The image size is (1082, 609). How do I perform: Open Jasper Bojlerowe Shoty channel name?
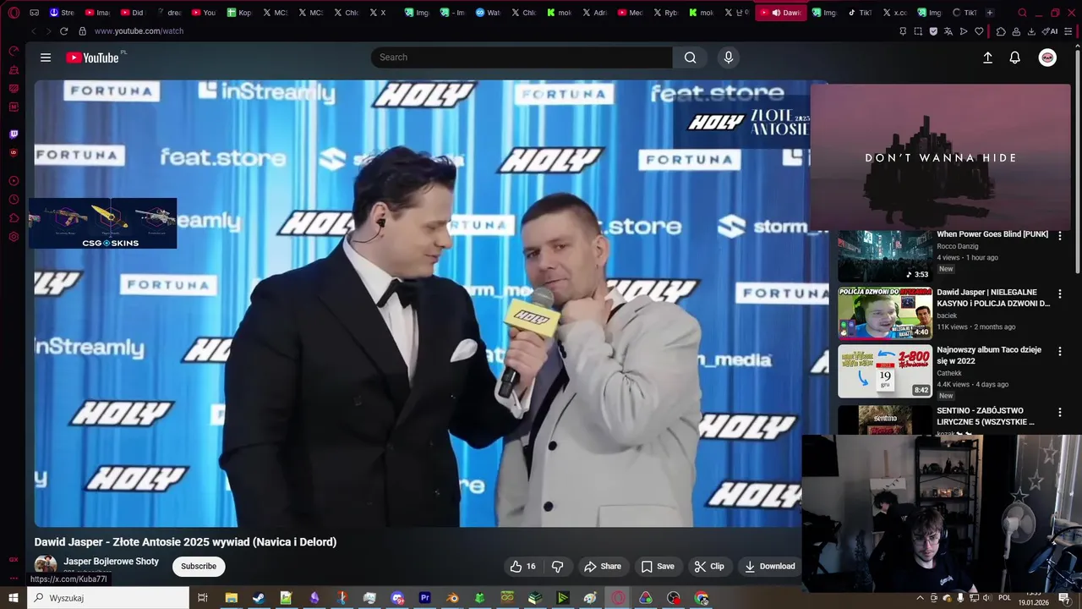[111, 562]
